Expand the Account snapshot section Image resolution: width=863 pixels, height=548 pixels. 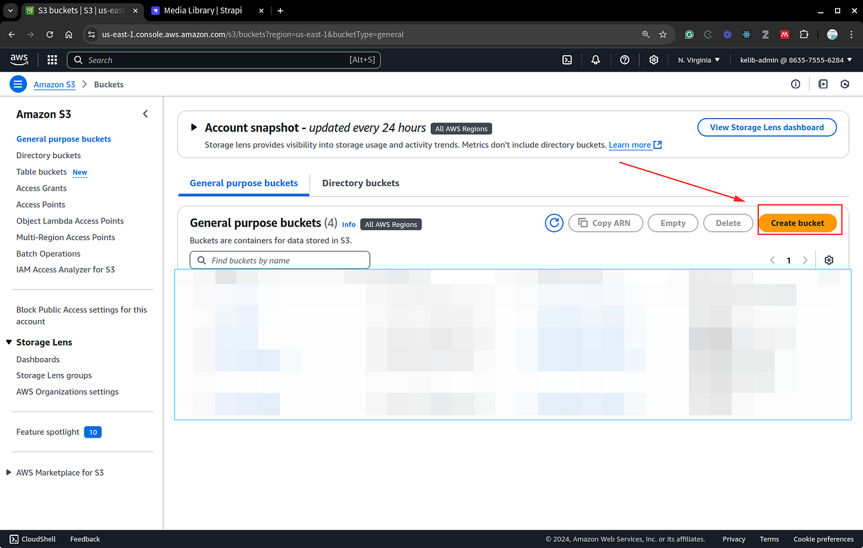point(194,127)
